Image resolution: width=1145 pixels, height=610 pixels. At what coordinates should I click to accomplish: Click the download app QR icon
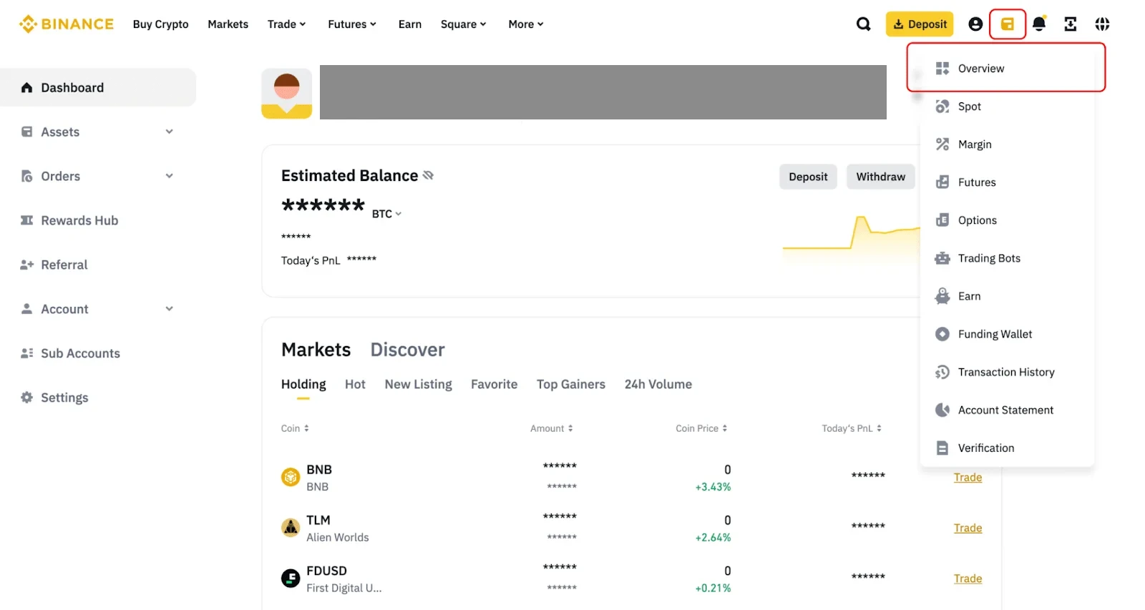click(1071, 24)
